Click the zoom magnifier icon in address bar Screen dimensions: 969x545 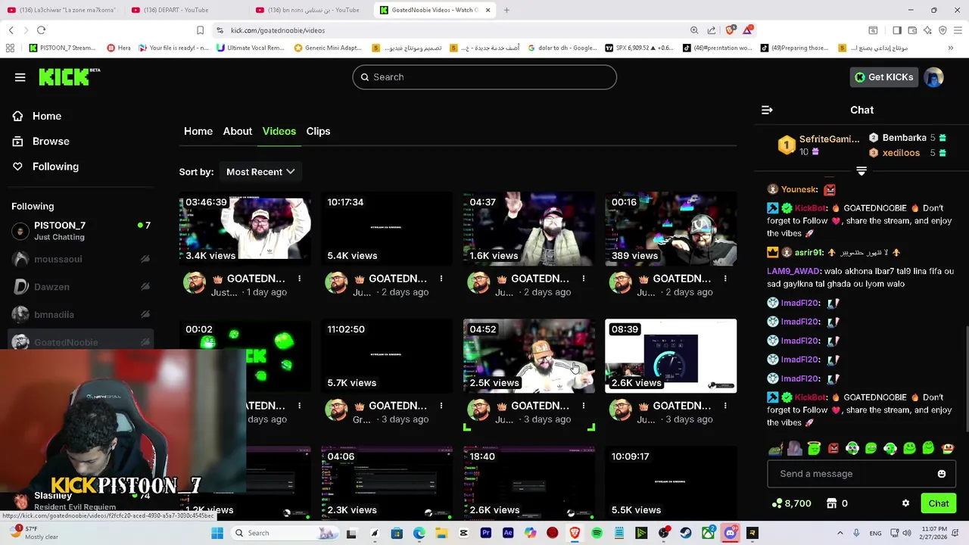click(x=694, y=30)
